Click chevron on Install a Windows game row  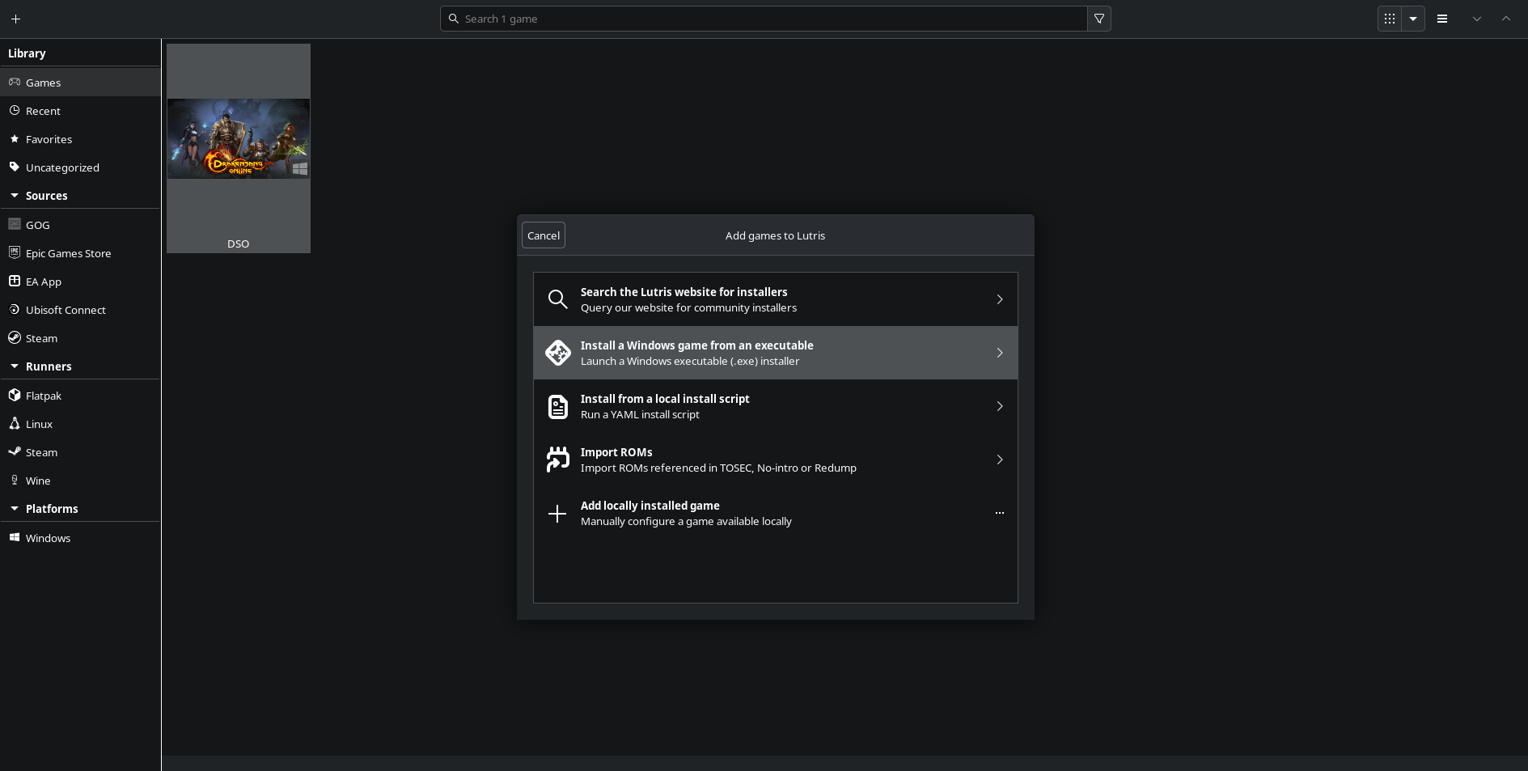pyautogui.click(x=1000, y=353)
